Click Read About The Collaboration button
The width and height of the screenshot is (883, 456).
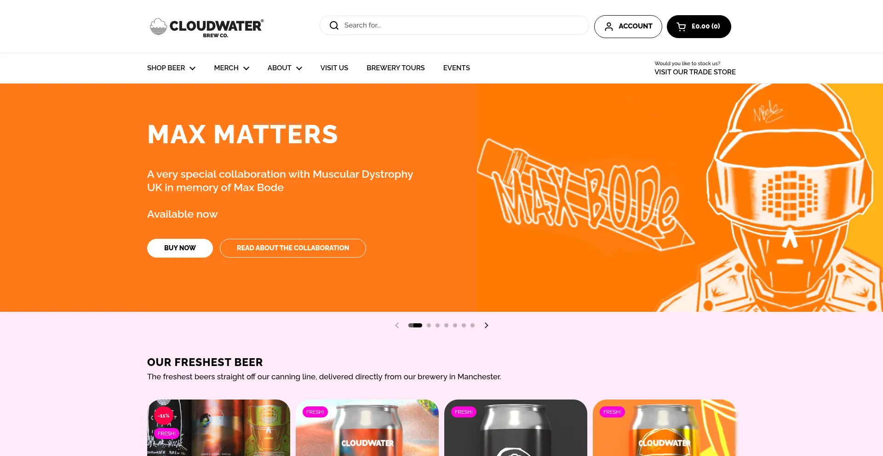click(x=293, y=248)
